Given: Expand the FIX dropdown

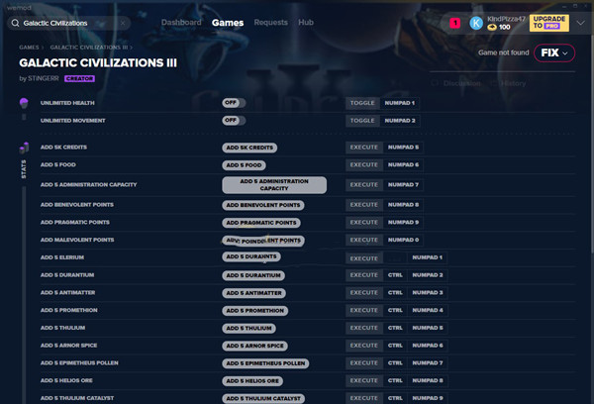Looking at the screenshot, I should pyautogui.click(x=554, y=52).
